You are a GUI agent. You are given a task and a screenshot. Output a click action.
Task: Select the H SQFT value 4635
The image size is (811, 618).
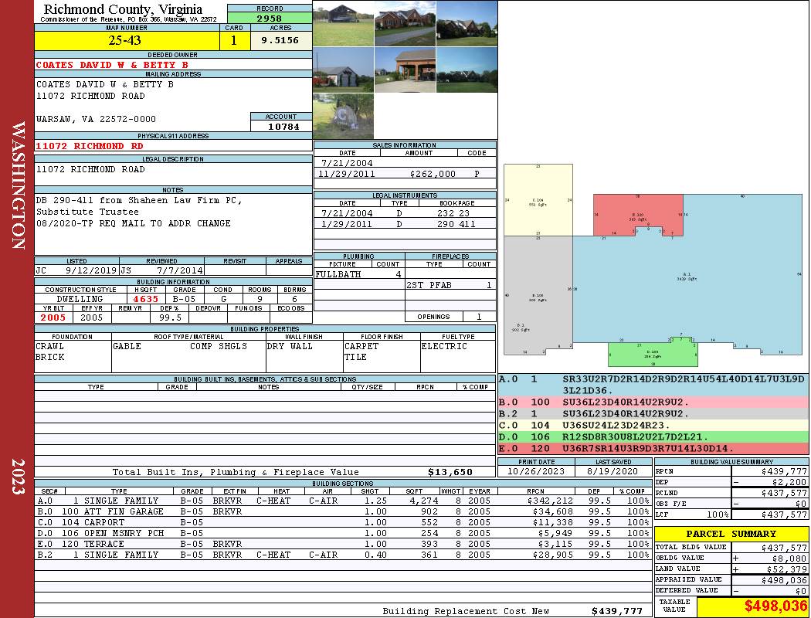pyautogui.click(x=146, y=299)
